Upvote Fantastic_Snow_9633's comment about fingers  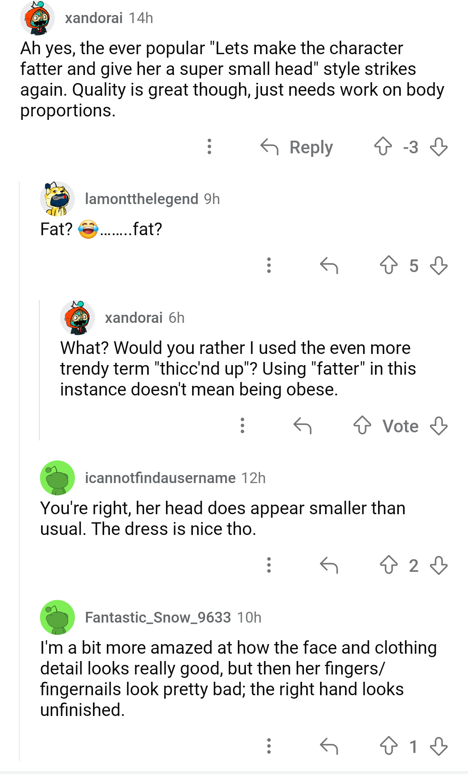pos(388,746)
